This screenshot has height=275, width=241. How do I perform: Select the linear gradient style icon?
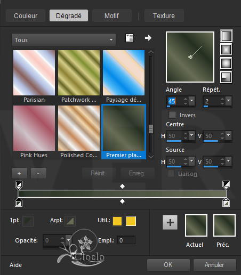coord(226,36)
